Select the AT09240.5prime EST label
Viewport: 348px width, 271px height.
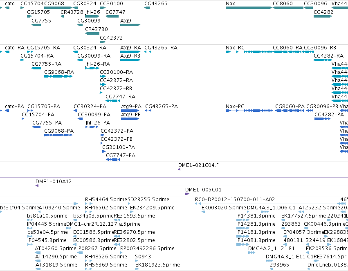59,208
